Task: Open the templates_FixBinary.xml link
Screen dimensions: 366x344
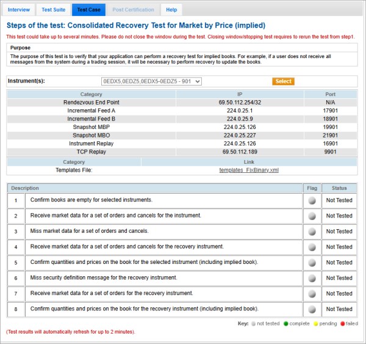Action: pyautogui.click(x=249, y=170)
